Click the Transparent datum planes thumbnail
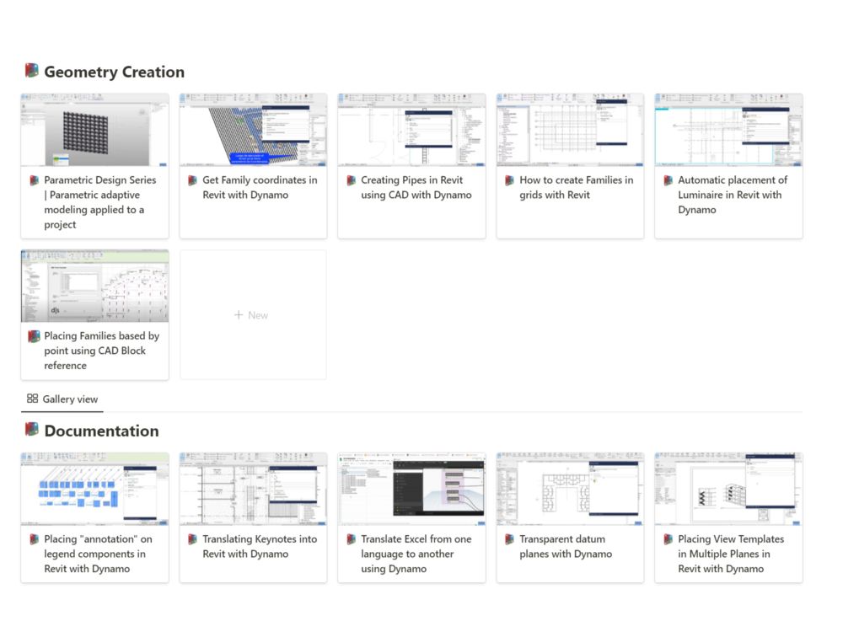The width and height of the screenshot is (843, 632). pyautogui.click(x=570, y=489)
